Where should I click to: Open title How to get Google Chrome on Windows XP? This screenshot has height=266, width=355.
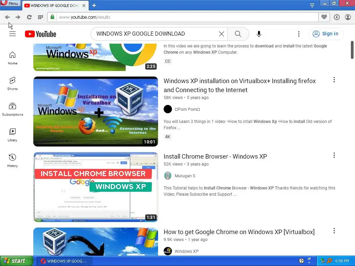(239, 232)
